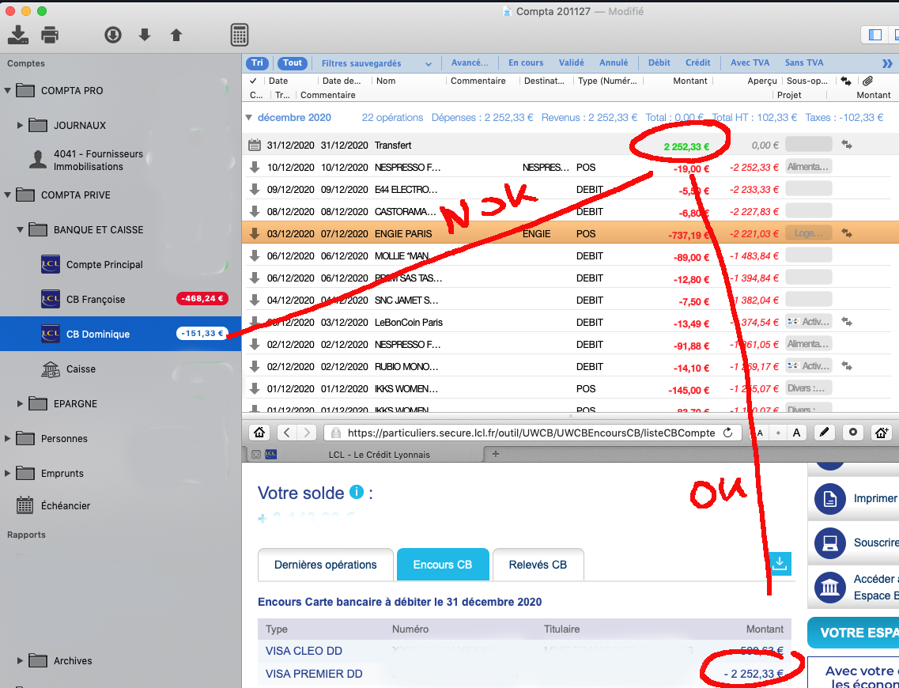Viewport: 899px width, 688px height.
Task: Filter operations Avec TVA
Action: click(750, 63)
